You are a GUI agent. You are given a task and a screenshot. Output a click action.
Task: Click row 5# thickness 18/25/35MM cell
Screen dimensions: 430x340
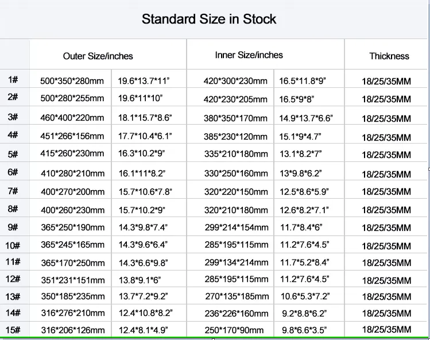(387, 153)
